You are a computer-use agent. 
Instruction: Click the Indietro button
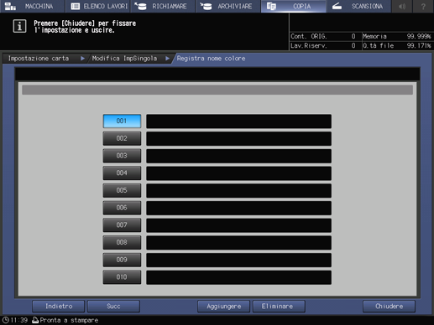[58, 307]
